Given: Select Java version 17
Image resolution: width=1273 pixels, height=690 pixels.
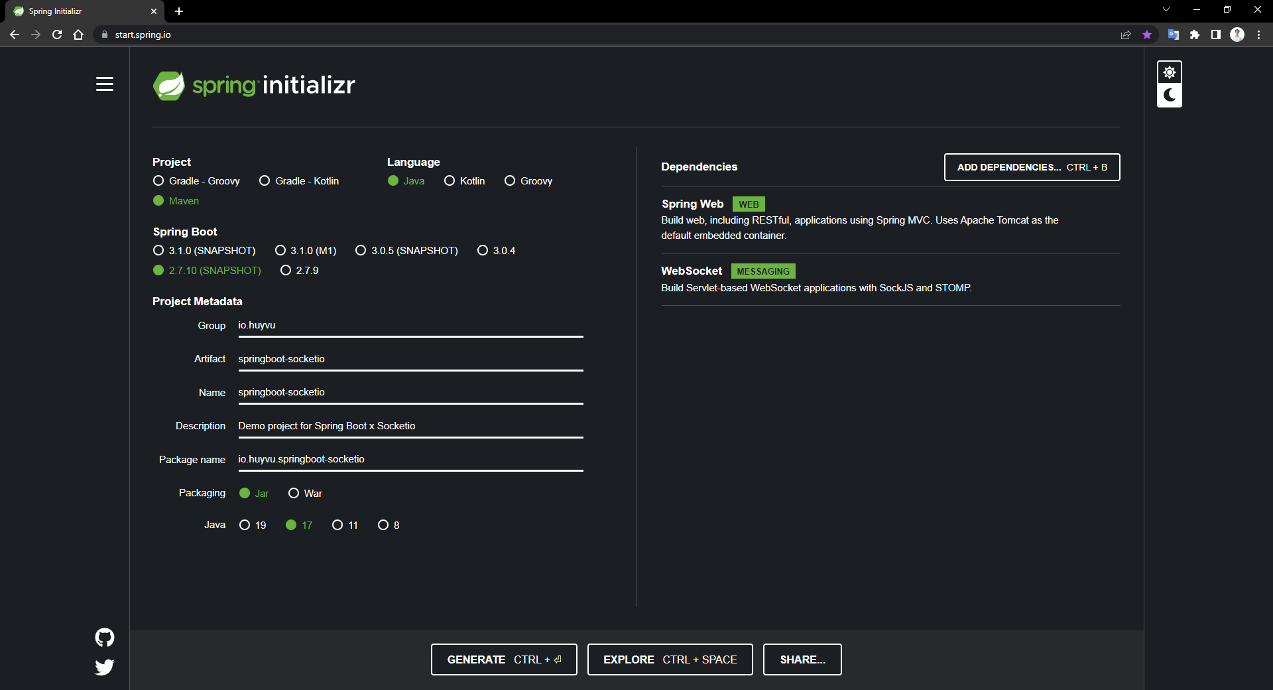Looking at the screenshot, I should click(299, 525).
